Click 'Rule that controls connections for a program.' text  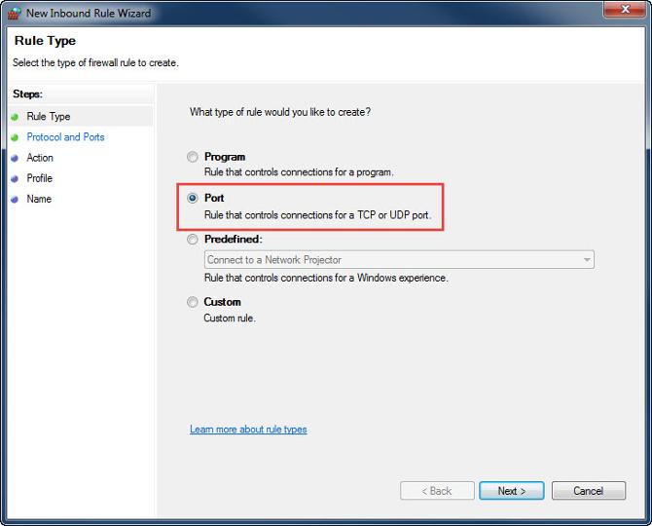pyautogui.click(x=299, y=171)
